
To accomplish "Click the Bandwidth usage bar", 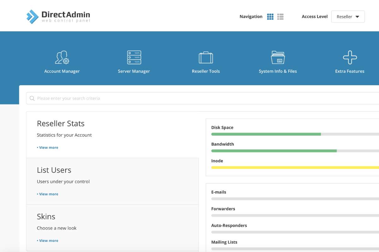I will coord(284,151).
